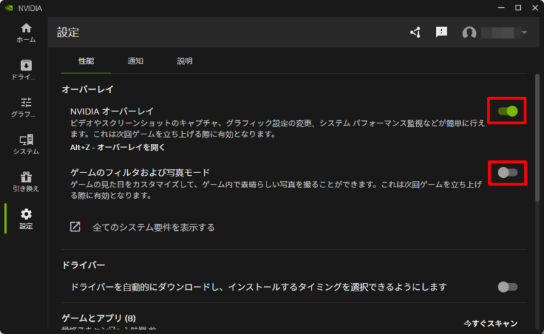Screen dimensions: 544x334
Task: Go to the ホーム (Home) sidebar page
Action: [26, 33]
